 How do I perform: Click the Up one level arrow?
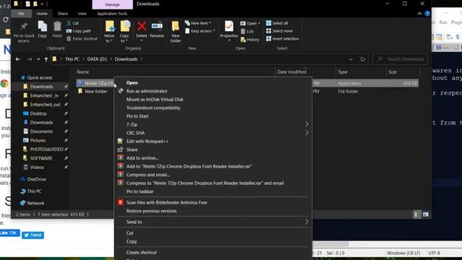click(46, 59)
